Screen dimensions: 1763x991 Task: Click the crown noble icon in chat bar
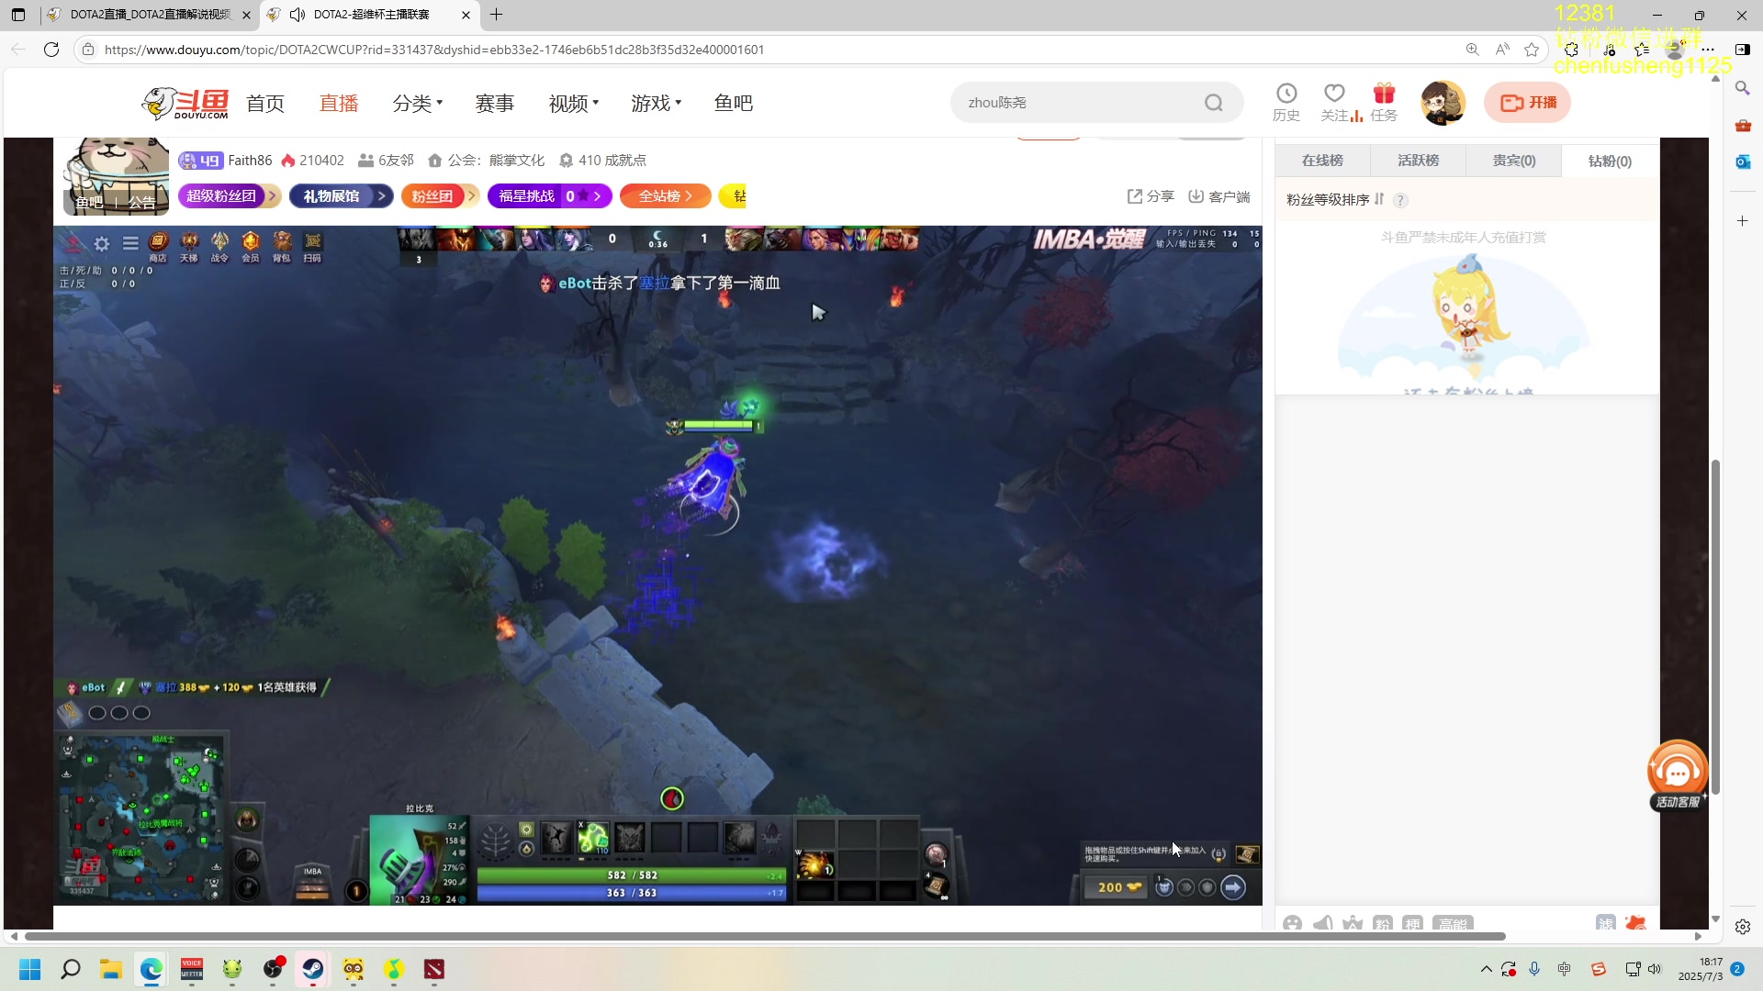tap(1353, 923)
